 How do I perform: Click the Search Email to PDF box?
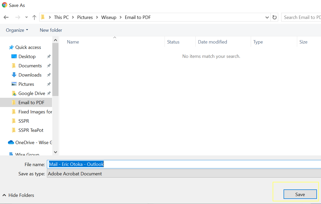(301, 17)
